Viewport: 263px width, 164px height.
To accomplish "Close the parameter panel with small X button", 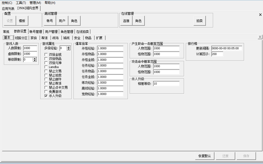I will pyautogui.click(x=260, y=37).
